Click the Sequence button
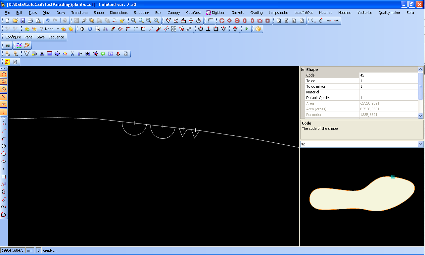425x255 pixels. point(56,37)
